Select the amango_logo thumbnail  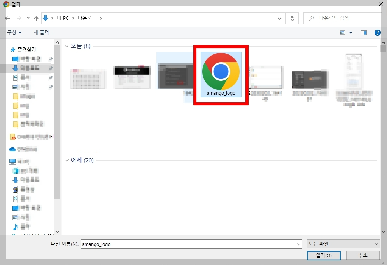(221, 74)
